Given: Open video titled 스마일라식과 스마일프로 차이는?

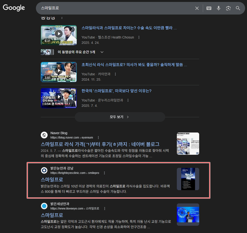Looking at the screenshot, I should tap(129, 28).
